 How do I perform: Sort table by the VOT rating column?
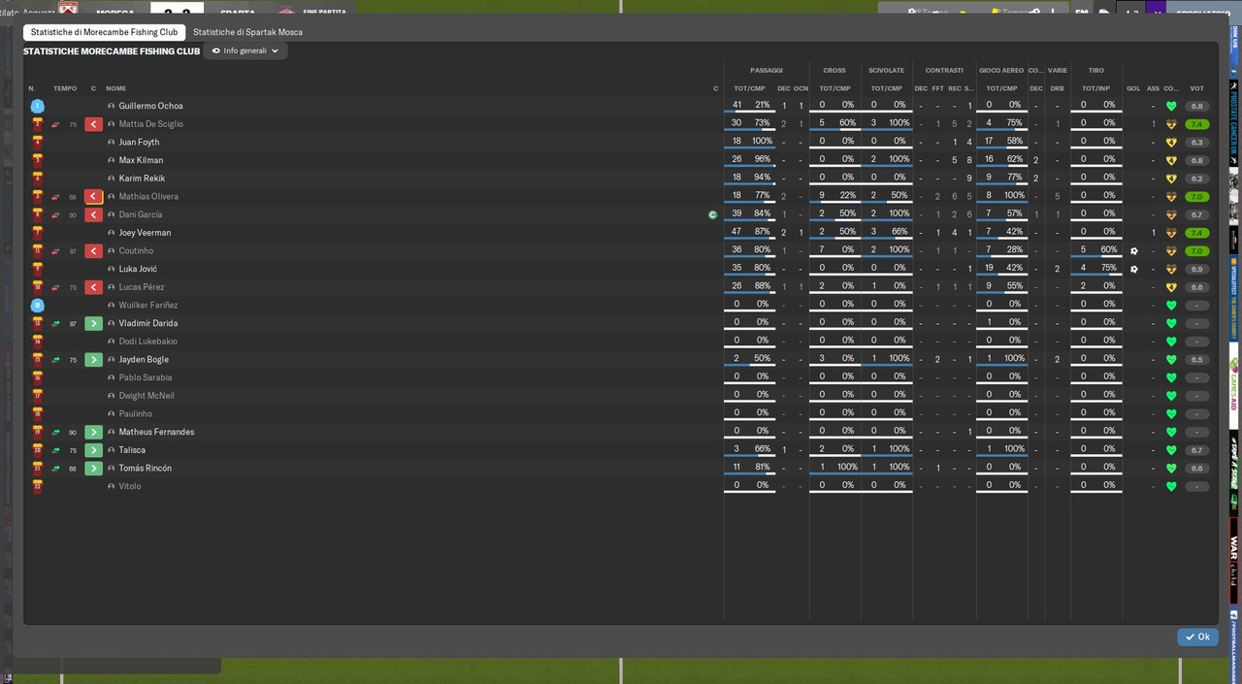click(1196, 88)
